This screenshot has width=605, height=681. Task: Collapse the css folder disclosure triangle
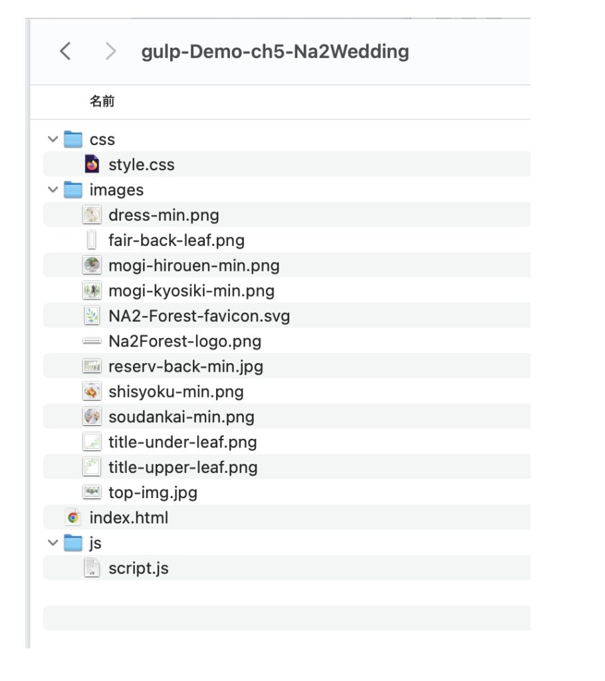[53, 139]
